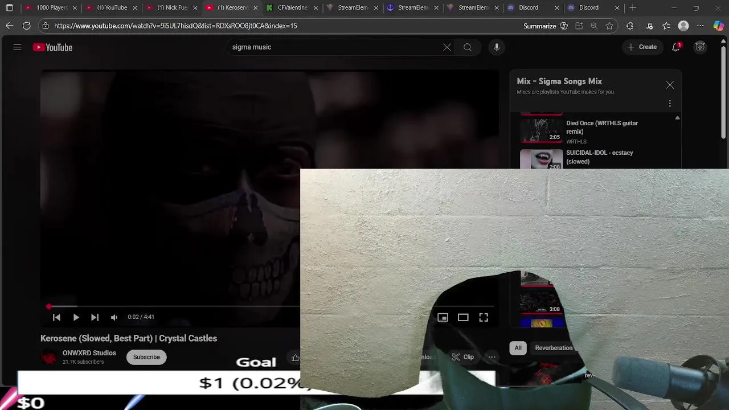This screenshot has height=410, width=729.
Task: Clear the sigma music search text
Action: (447, 47)
